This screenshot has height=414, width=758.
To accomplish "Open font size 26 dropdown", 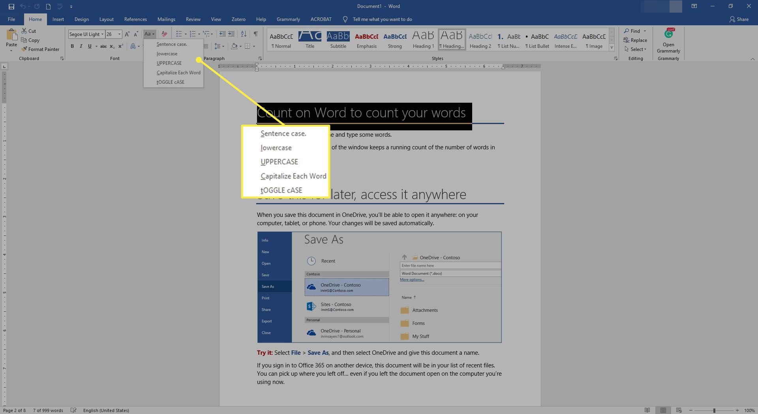I will [x=120, y=34].
